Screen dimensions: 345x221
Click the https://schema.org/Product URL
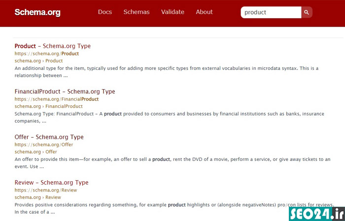(x=47, y=54)
